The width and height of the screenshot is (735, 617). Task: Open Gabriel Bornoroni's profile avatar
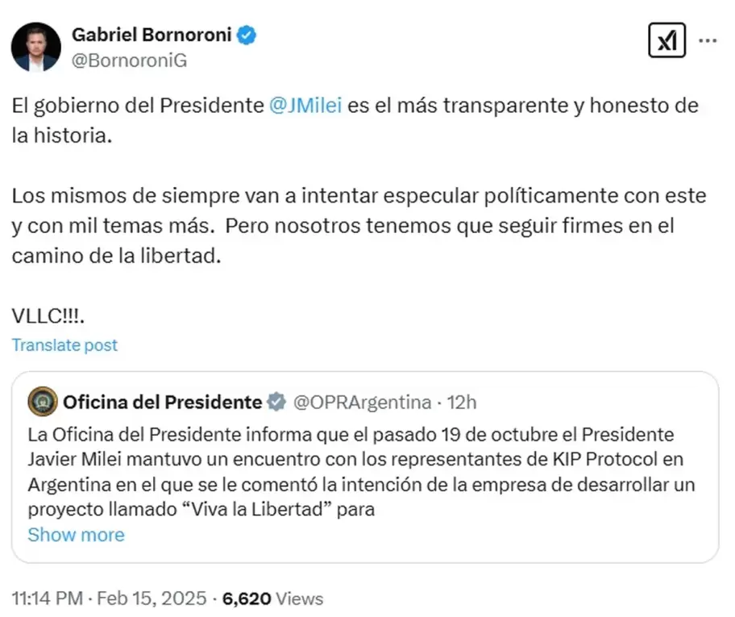pos(36,47)
